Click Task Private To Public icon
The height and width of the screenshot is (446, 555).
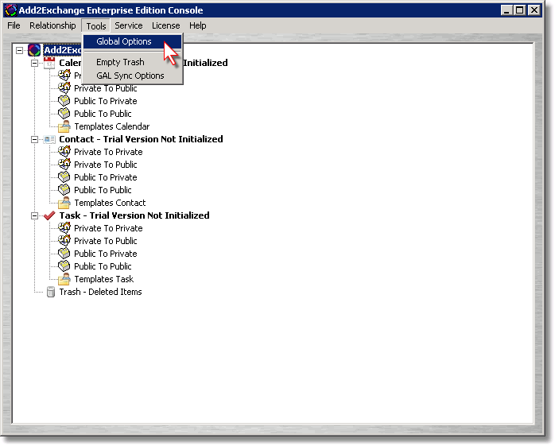pos(64,241)
